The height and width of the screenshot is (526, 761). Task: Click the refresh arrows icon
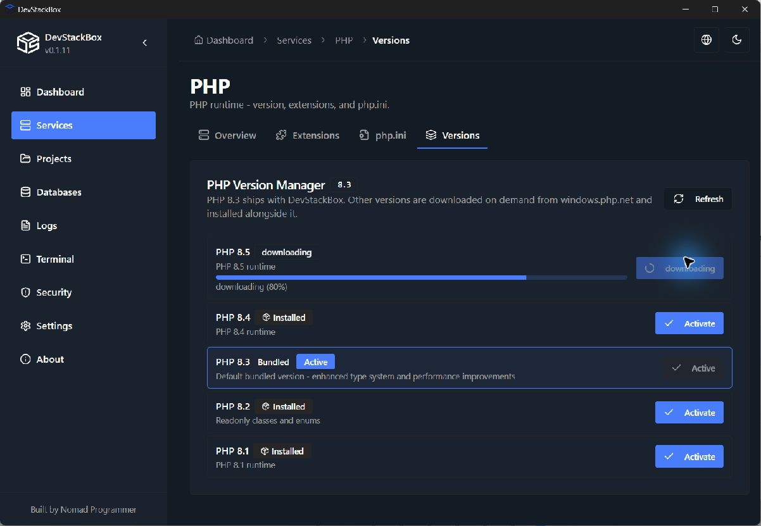pos(679,199)
